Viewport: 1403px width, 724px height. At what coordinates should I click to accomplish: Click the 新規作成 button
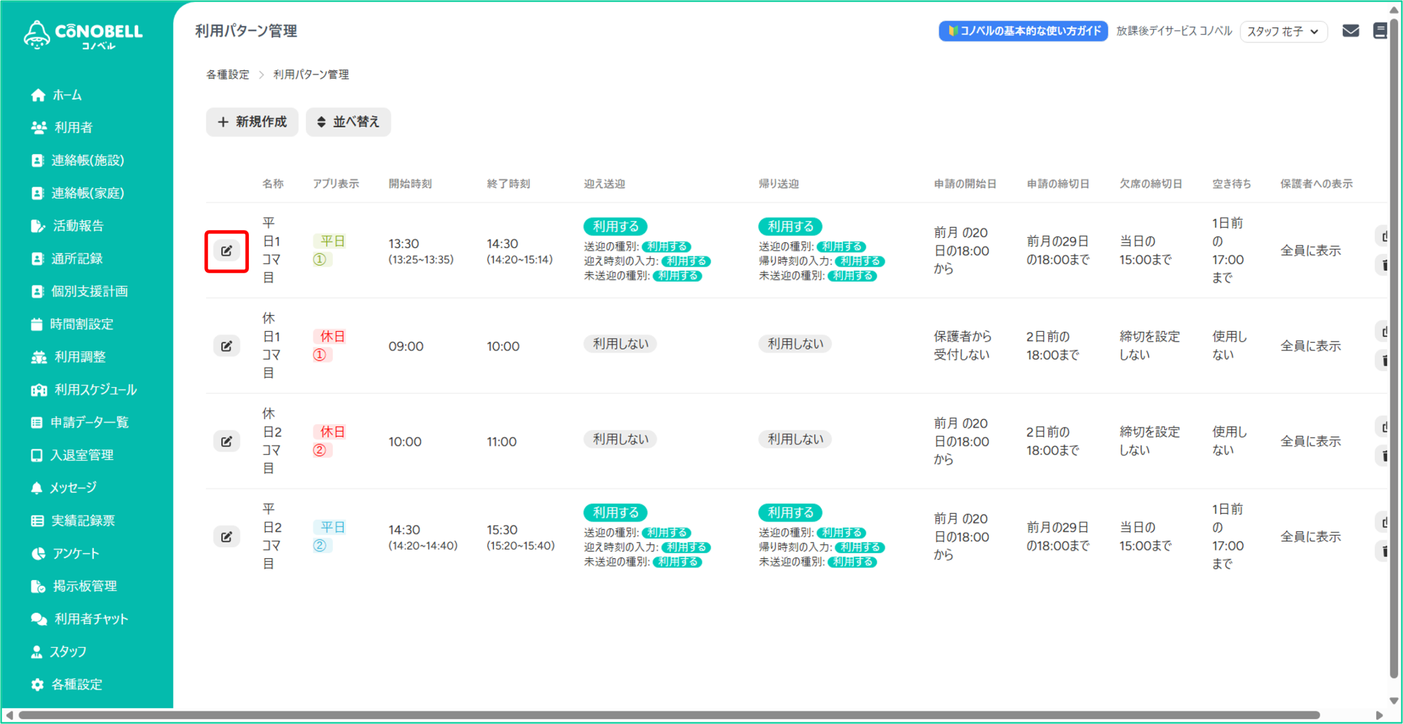pyautogui.click(x=252, y=122)
